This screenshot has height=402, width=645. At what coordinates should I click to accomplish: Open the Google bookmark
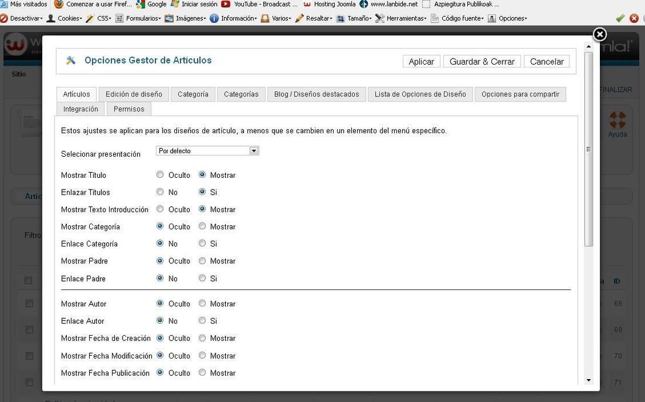pos(151,4)
